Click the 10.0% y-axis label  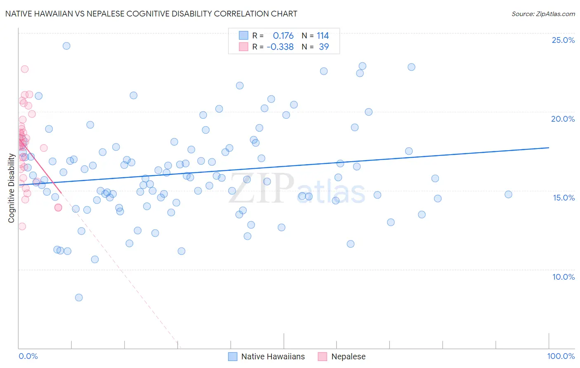pos(563,277)
